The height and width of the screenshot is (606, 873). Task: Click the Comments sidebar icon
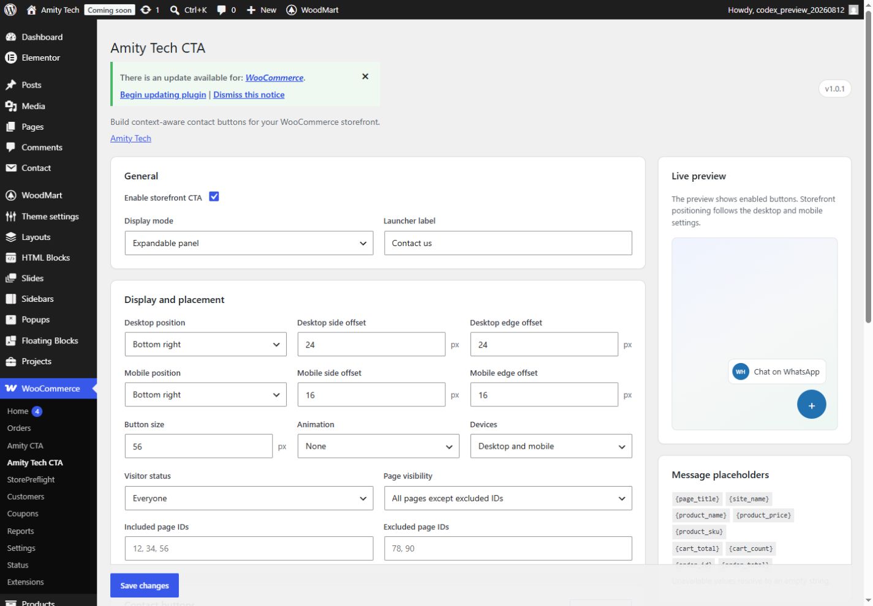[11, 148]
